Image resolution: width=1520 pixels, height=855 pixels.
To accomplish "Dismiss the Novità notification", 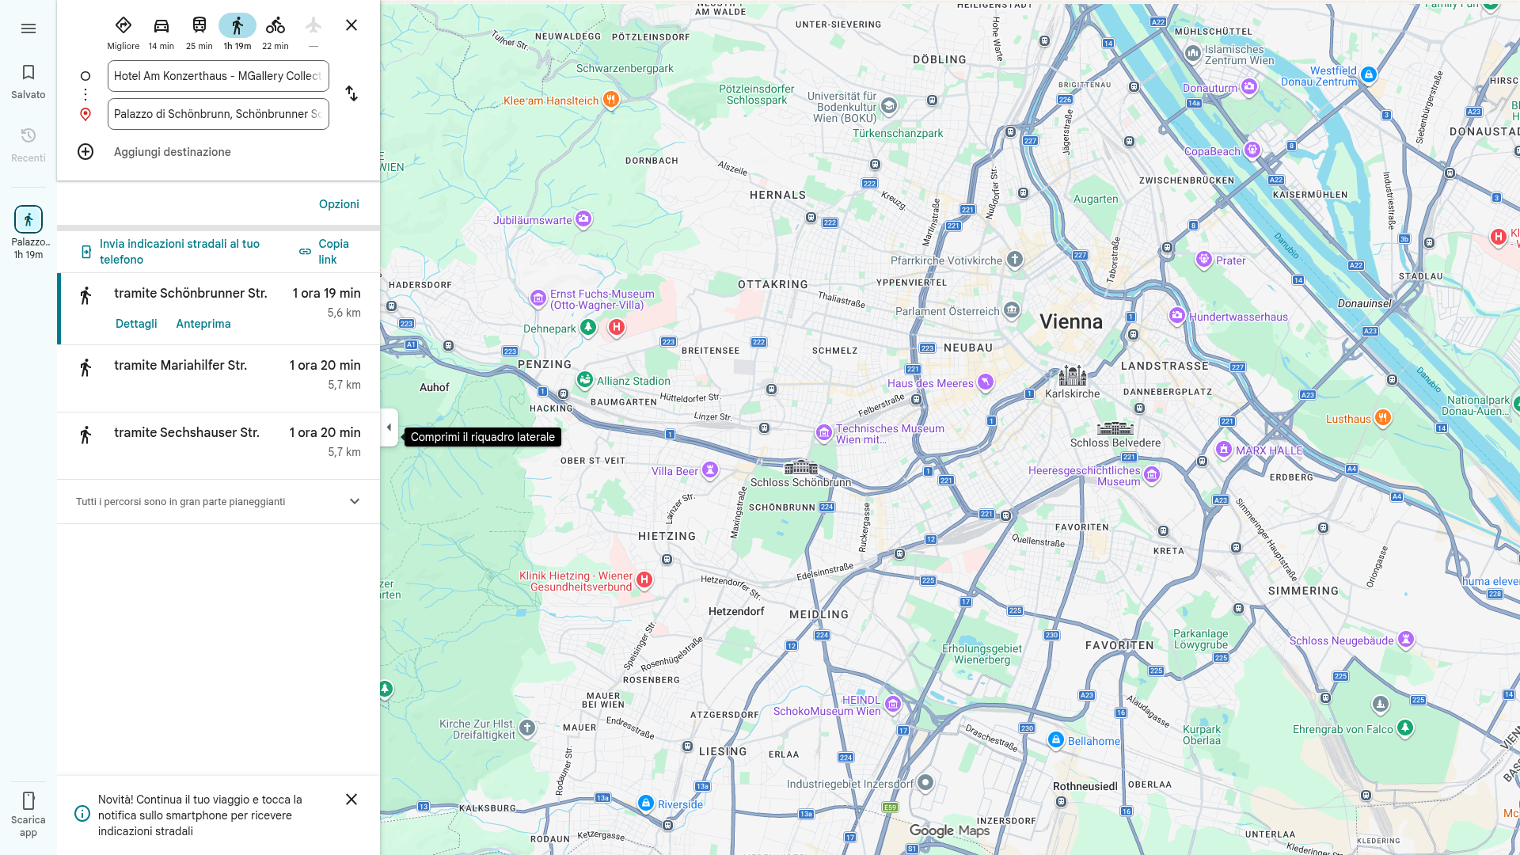I will coord(351,800).
